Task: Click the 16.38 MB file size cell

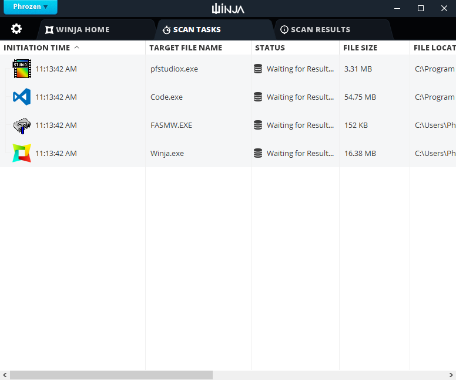Action: [360, 153]
